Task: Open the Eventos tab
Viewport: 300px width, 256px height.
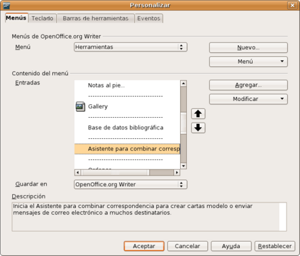Action: pos(148,18)
